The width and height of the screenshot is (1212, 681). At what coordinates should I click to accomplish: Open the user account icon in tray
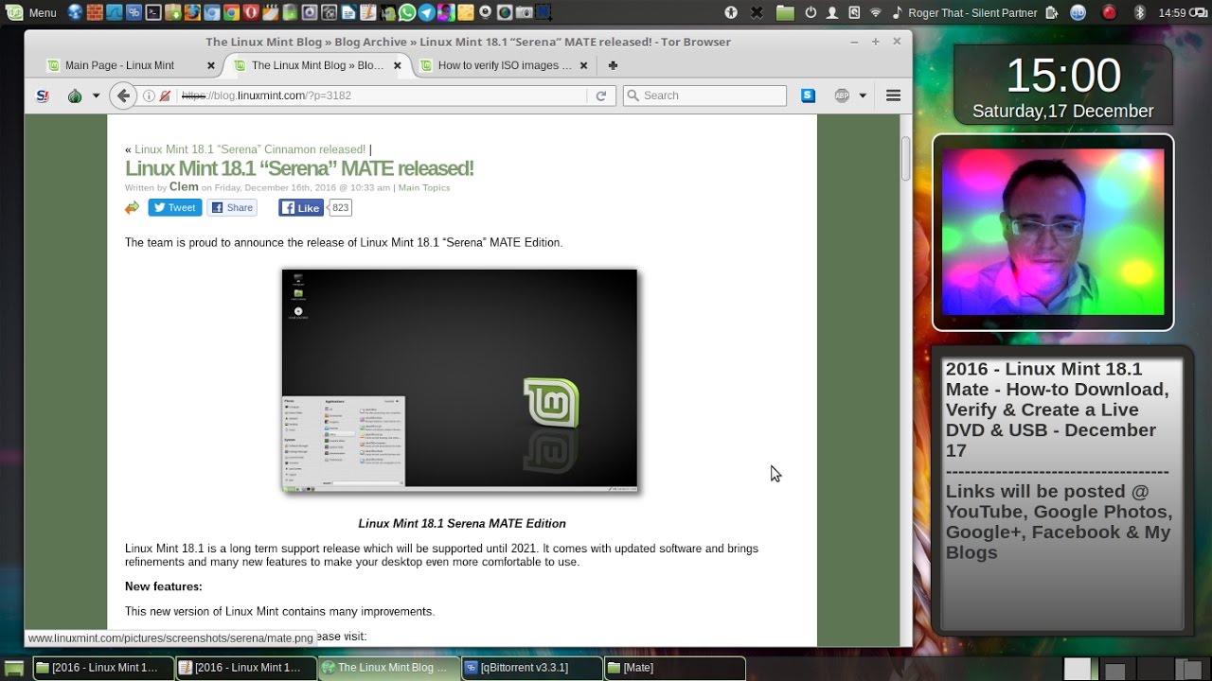[x=831, y=12]
